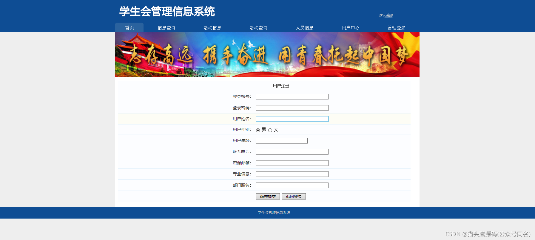535x240 pixels.
Task: Open 管理登录 navigation item
Action: pos(397,28)
